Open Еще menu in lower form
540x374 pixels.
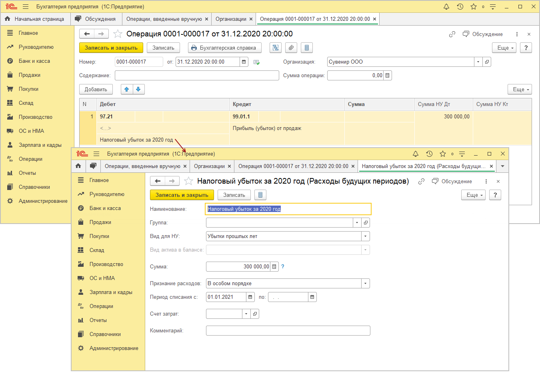pos(473,195)
